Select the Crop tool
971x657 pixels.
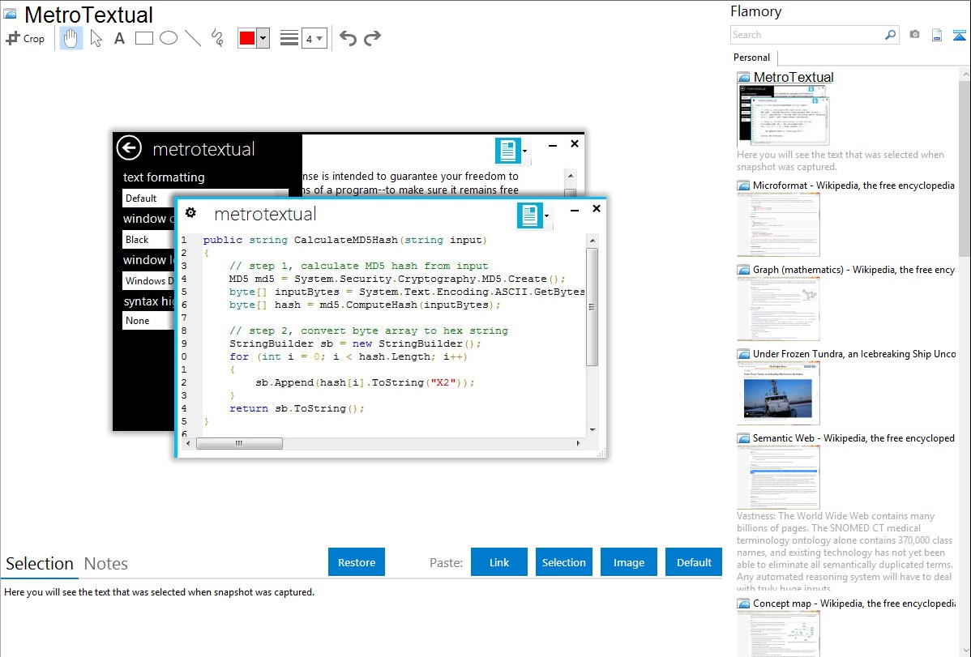(25, 38)
